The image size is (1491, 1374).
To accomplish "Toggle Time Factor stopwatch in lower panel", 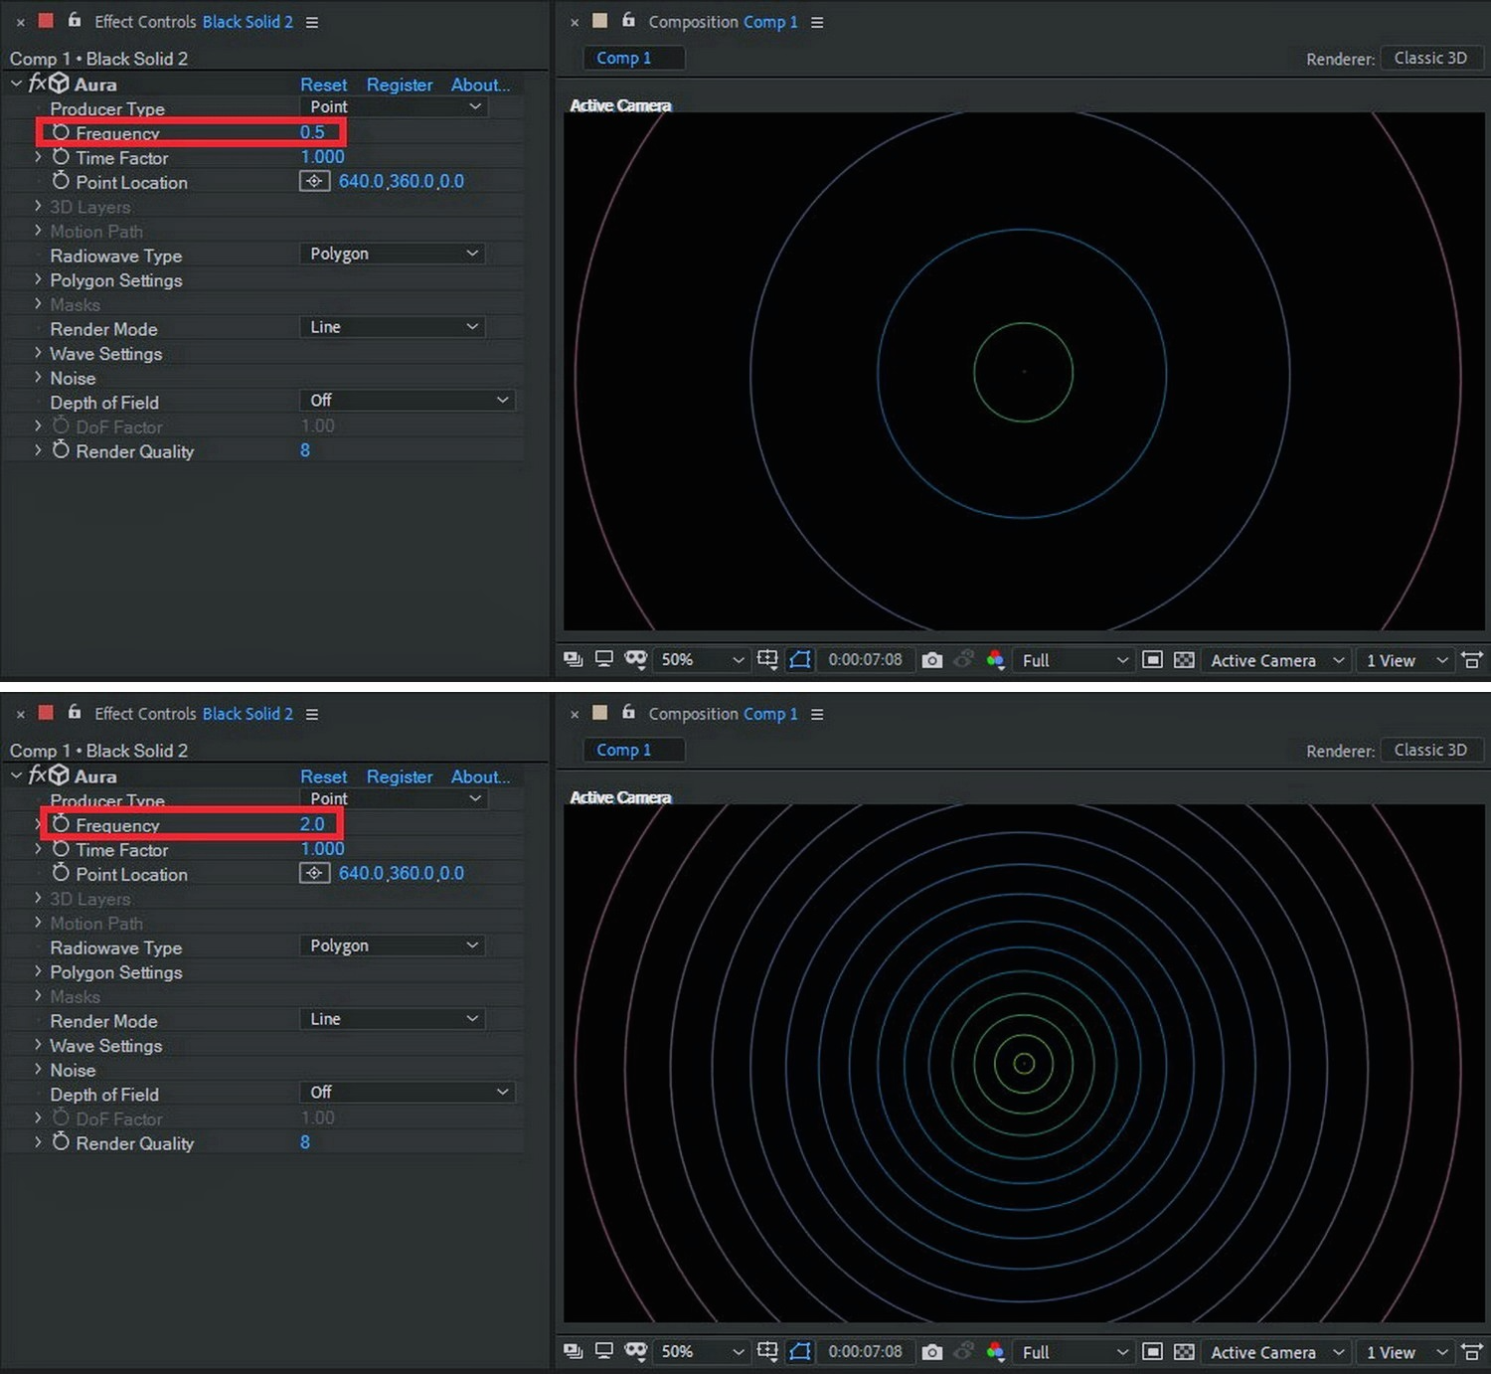I will 61,848.
